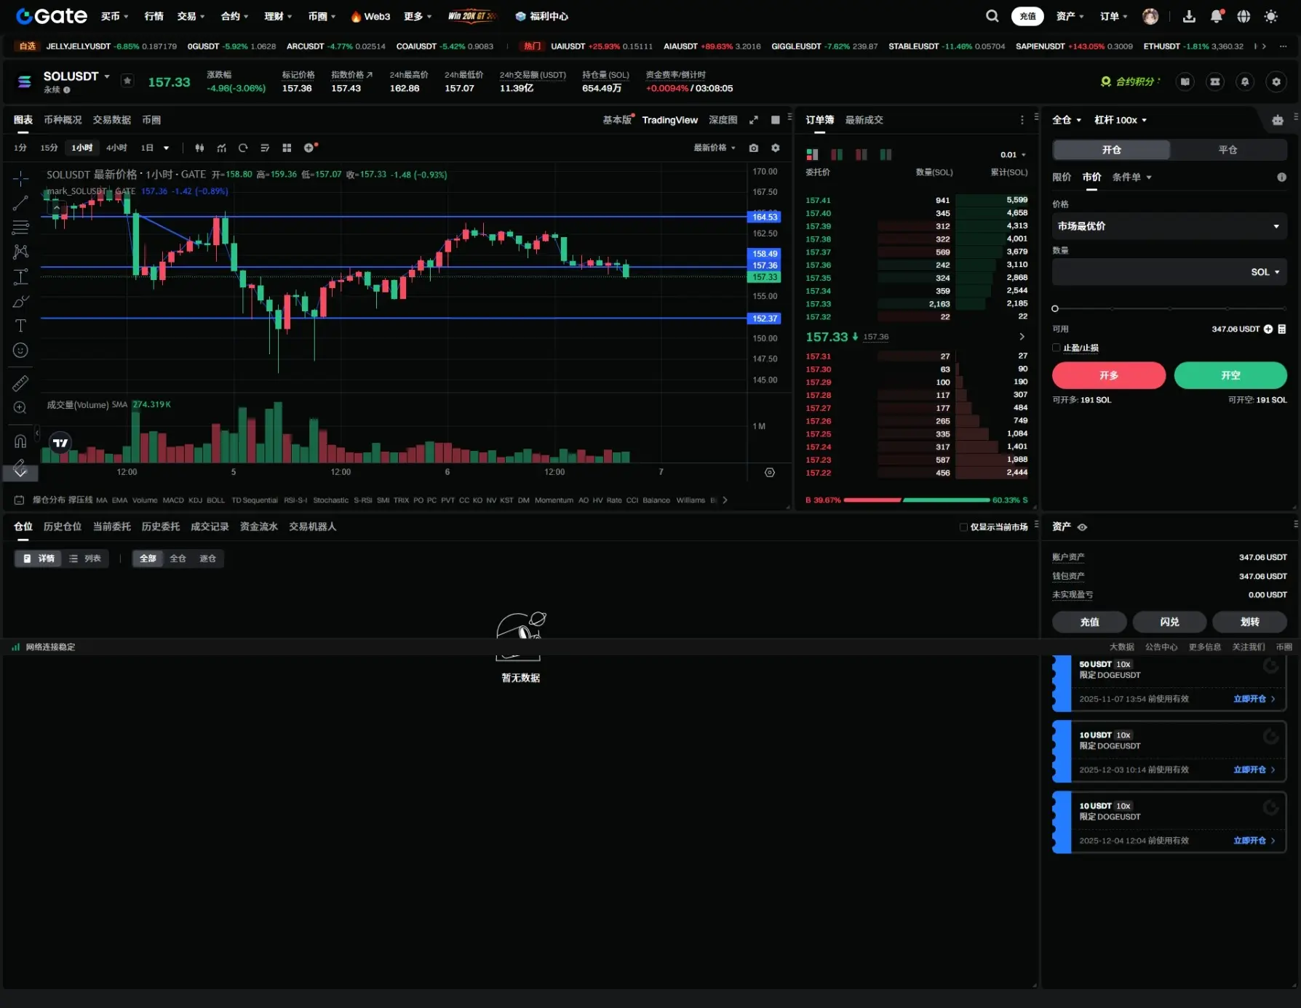Image resolution: width=1301 pixels, height=1008 pixels.
Task: Open the indicators icon in chart toolbar
Action: [221, 148]
